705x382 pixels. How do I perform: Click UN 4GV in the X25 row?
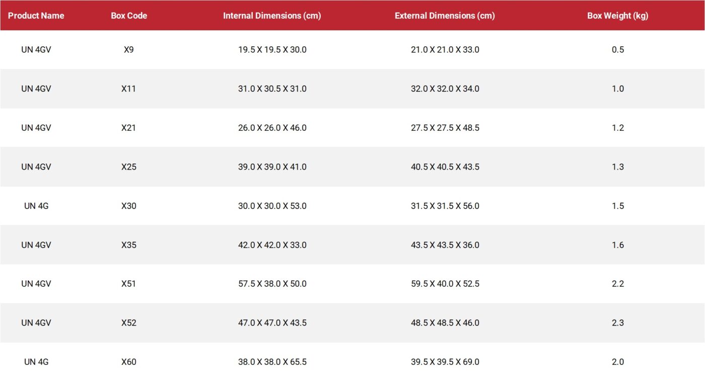pyautogui.click(x=36, y=167)
